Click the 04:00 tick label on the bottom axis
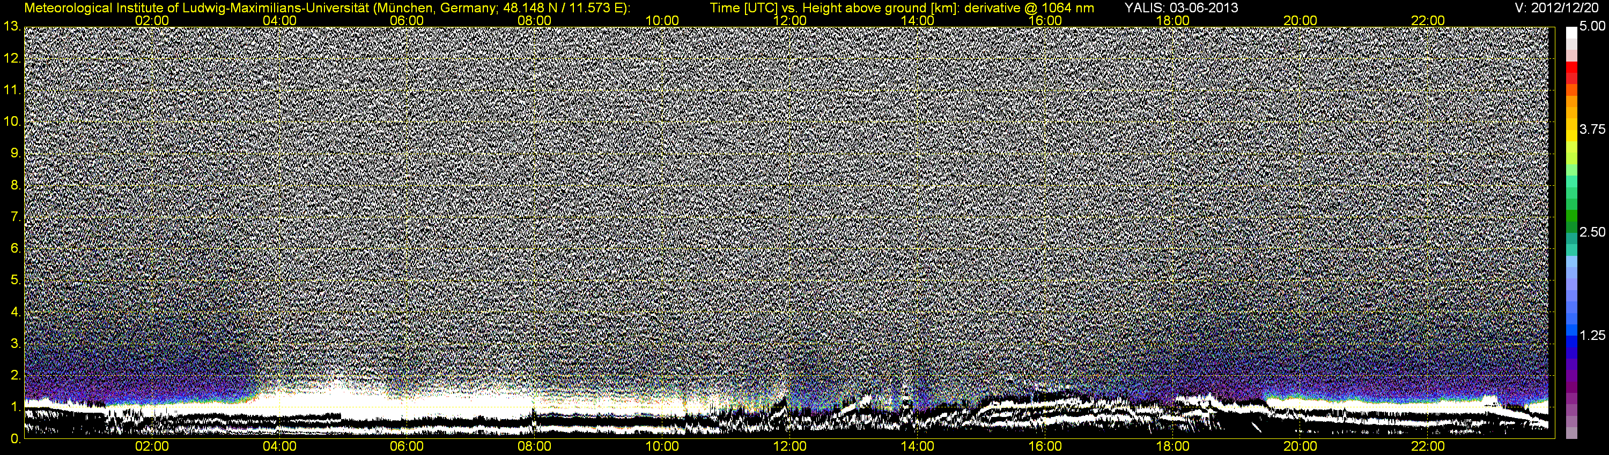 point(280,447)
